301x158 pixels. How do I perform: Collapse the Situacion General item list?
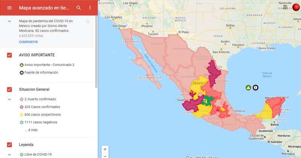coord(9,99)
